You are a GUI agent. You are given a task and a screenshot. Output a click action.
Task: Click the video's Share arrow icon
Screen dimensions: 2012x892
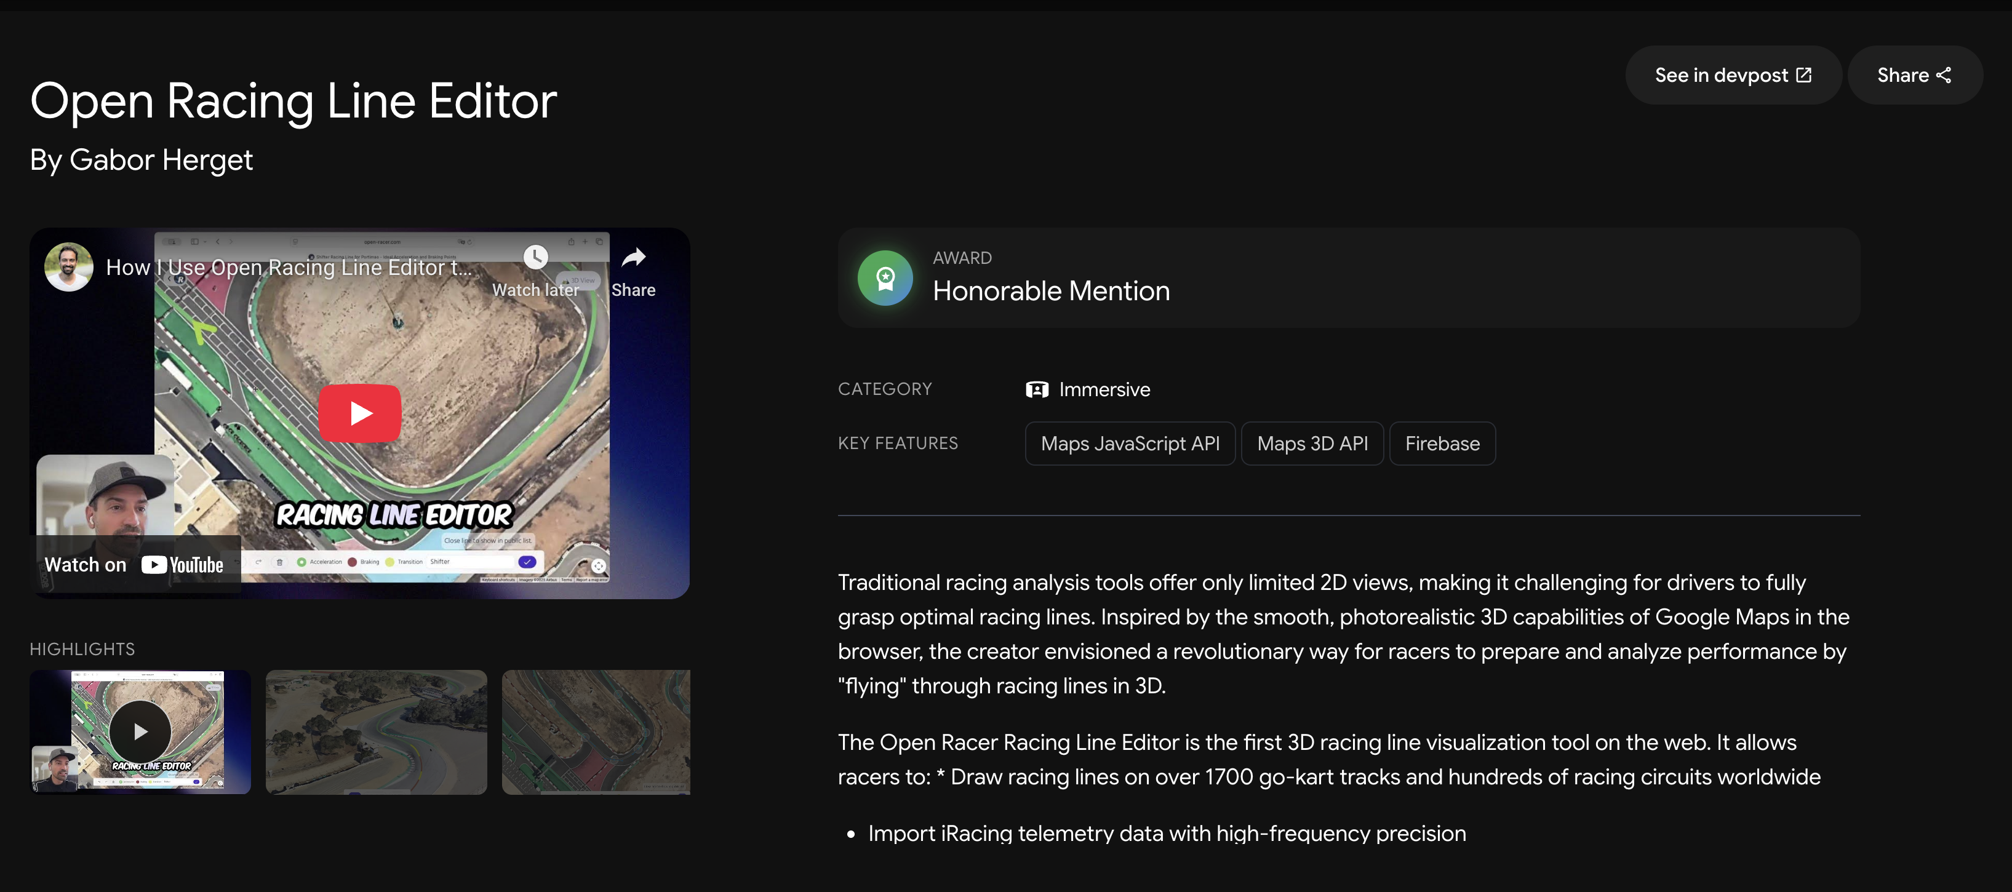coord(633,258)
